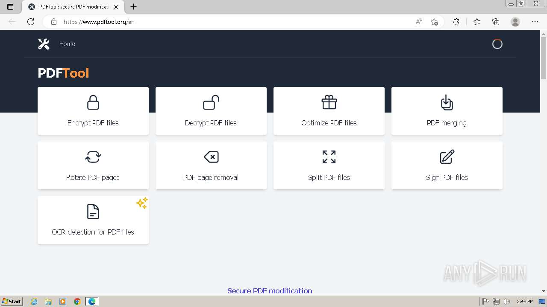Open browser Collections panel

click(x=496, y=22)
